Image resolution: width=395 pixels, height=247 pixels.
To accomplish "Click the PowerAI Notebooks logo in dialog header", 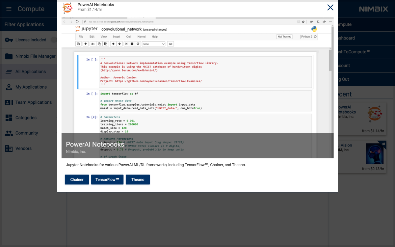I will pyautogui.click(x=67, y=8).
